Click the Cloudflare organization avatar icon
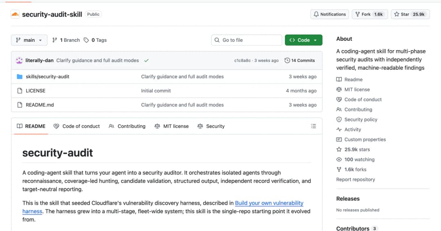The image size is (441, 231). [x=15, y=14]
